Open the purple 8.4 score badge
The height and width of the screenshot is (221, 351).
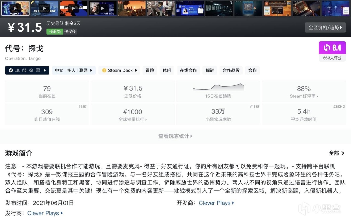332,48
